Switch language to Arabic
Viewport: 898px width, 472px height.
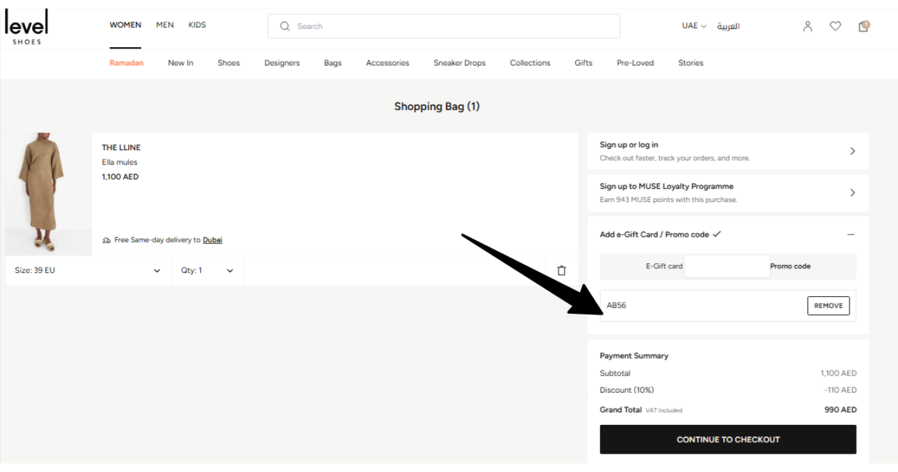[728, 26]
